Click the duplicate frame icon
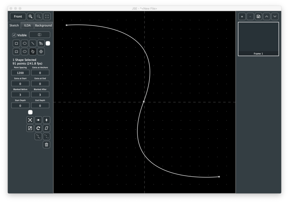 click(258, 16)
